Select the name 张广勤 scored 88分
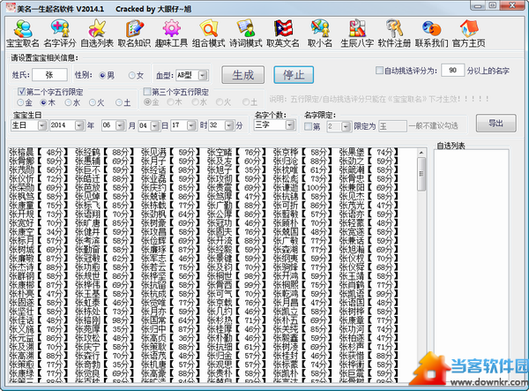This screenshot has width=529, height=391. (235, 206)
